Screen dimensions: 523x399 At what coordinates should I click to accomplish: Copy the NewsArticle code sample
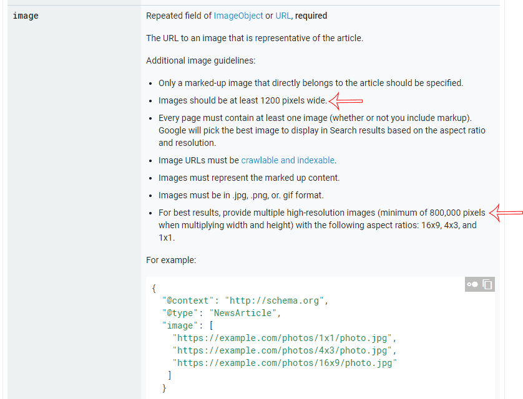tap(487, 284)
